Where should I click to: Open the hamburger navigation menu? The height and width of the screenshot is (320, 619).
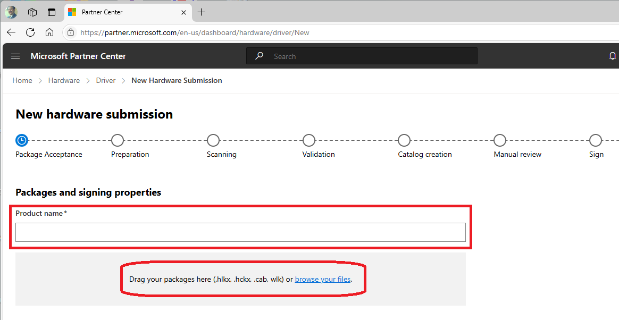(15, 56)
